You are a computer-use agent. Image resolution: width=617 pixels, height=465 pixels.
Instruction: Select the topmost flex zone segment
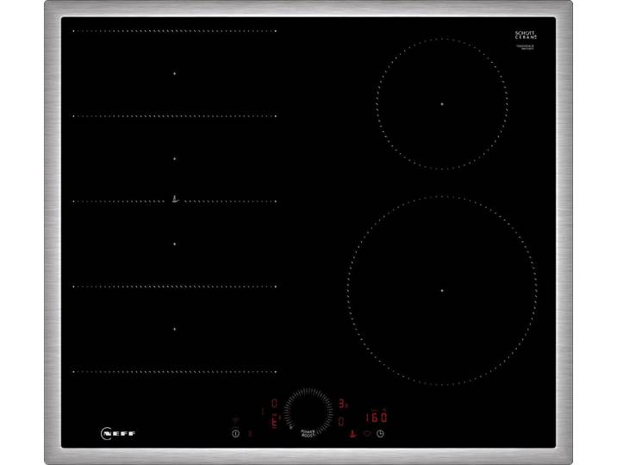175,73
